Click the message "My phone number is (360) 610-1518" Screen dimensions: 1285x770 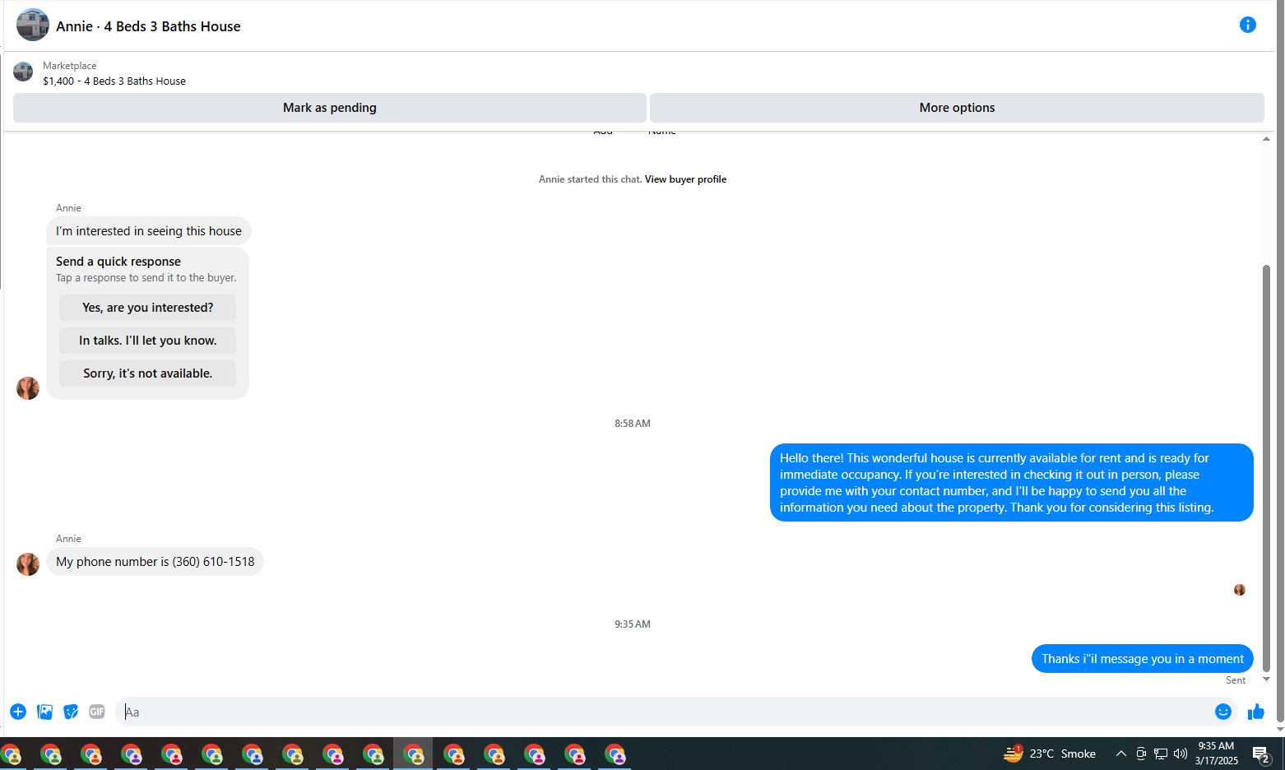(x=155, y=562)
